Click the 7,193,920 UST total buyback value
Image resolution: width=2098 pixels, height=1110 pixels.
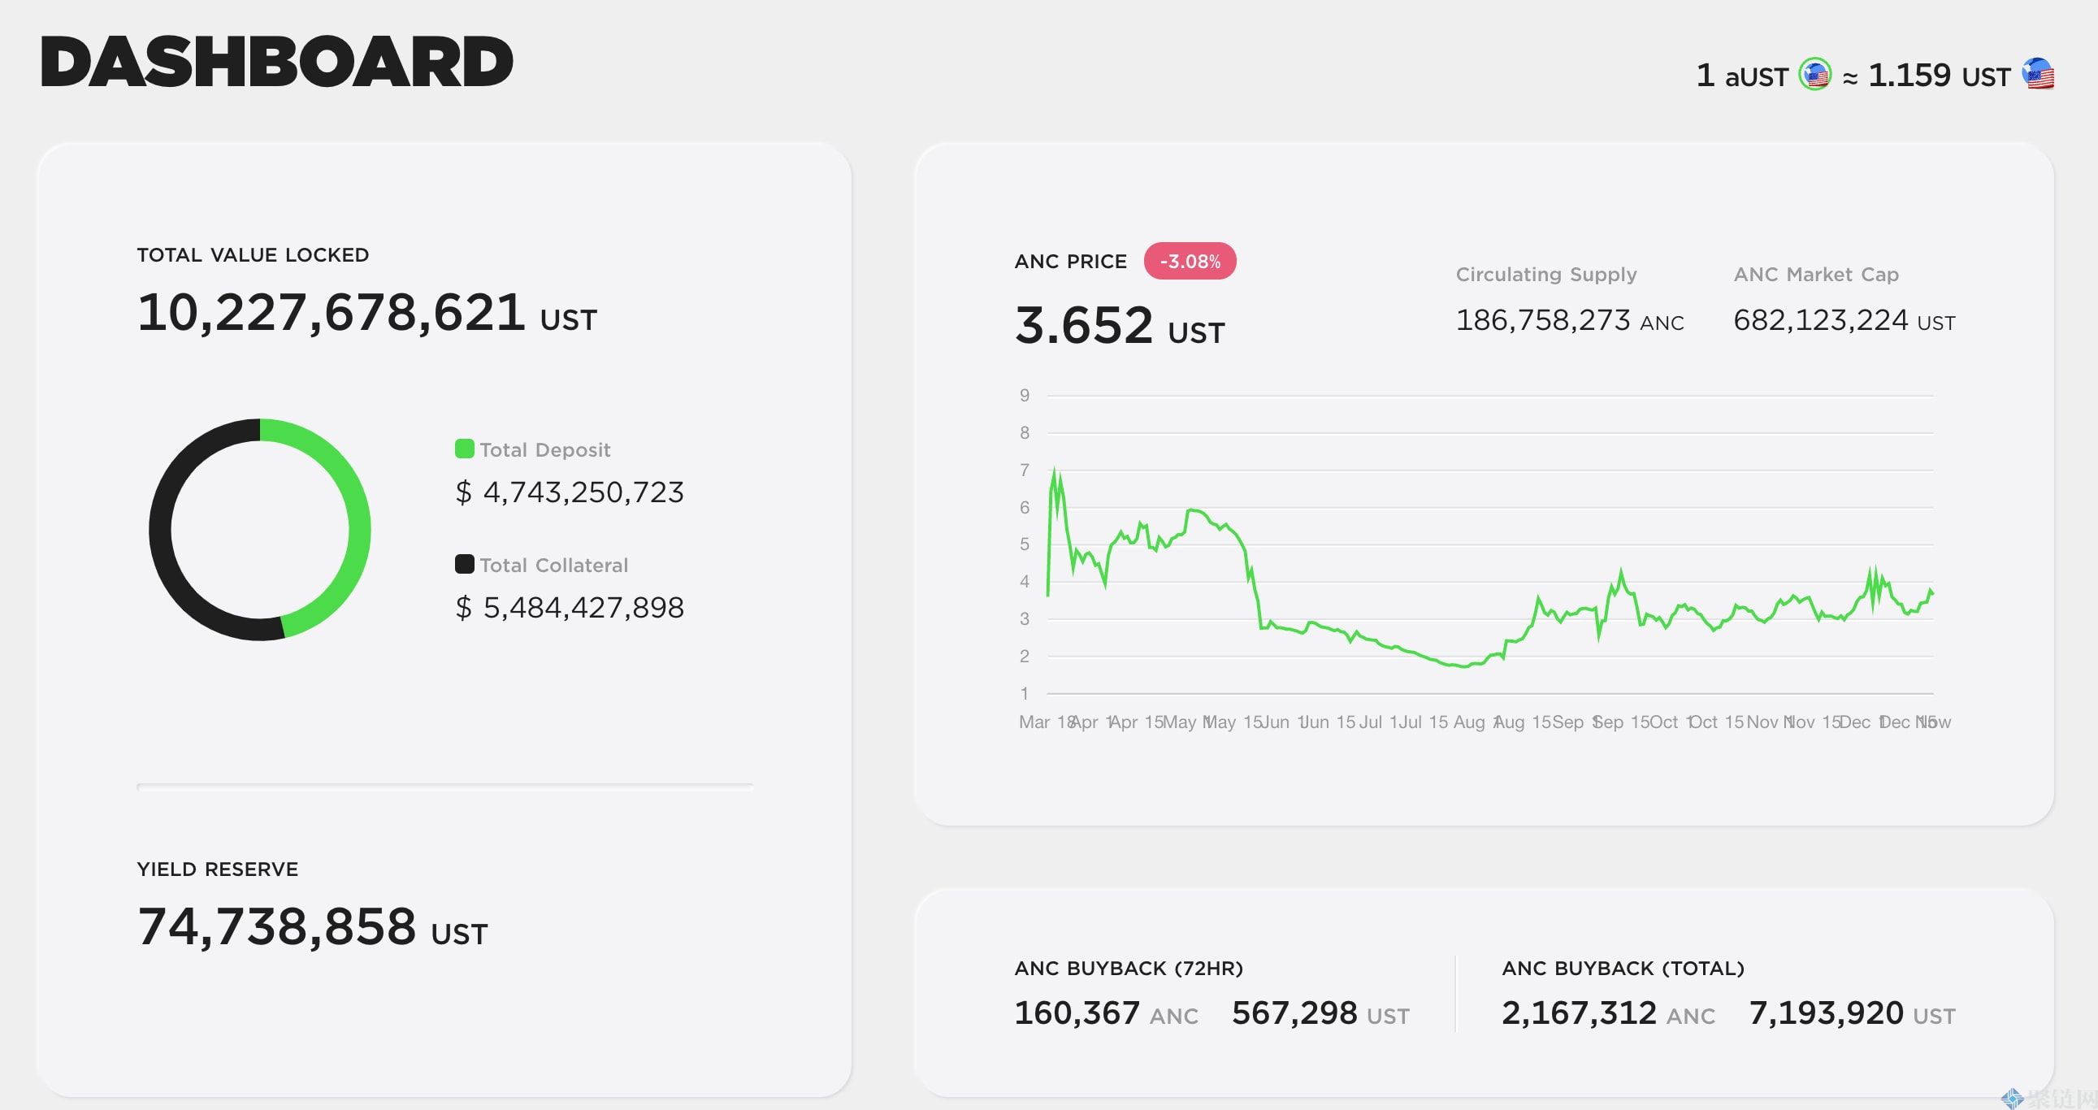point(1852,1014)
